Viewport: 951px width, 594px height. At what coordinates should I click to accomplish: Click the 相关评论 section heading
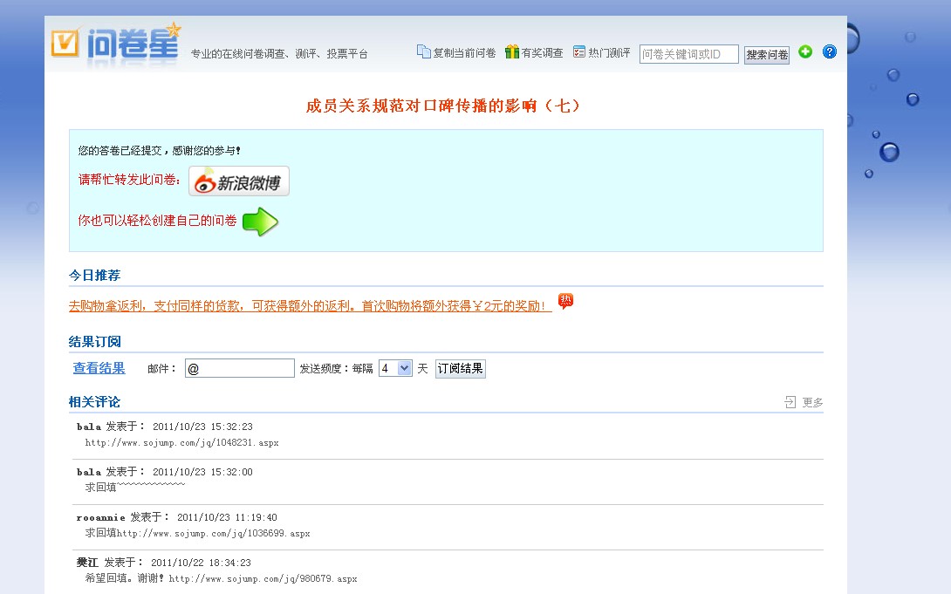click(94, 402)
